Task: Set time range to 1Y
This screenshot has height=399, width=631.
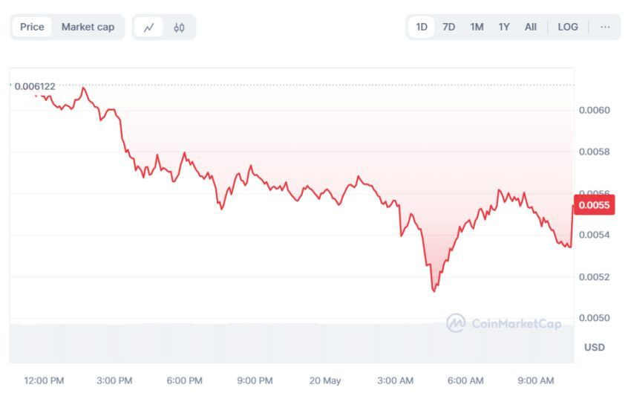Action: pos(504,27)
